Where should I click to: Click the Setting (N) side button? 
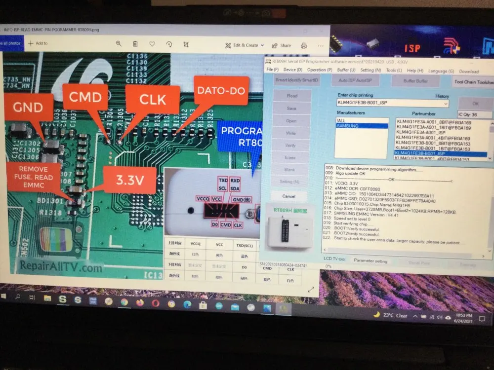coord(289,182)
